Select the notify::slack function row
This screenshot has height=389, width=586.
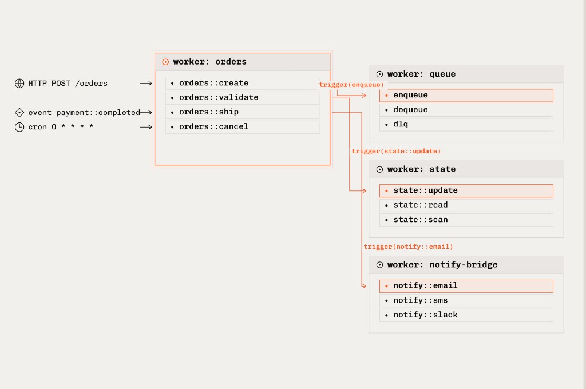(x=466, y=315)
